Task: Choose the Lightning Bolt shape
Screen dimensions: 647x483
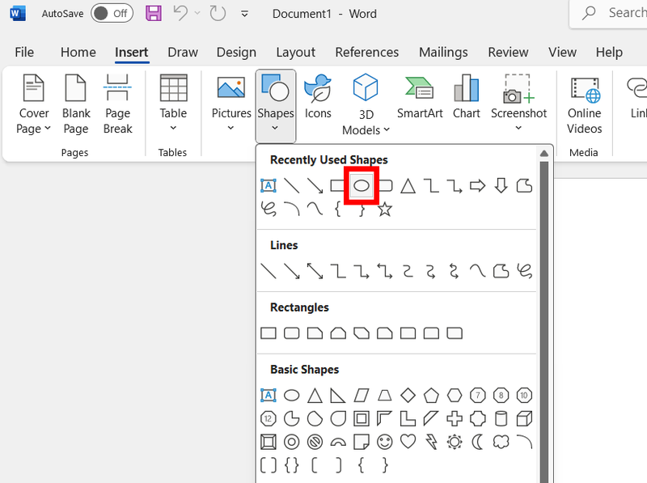Action: [x=431, y=442]
